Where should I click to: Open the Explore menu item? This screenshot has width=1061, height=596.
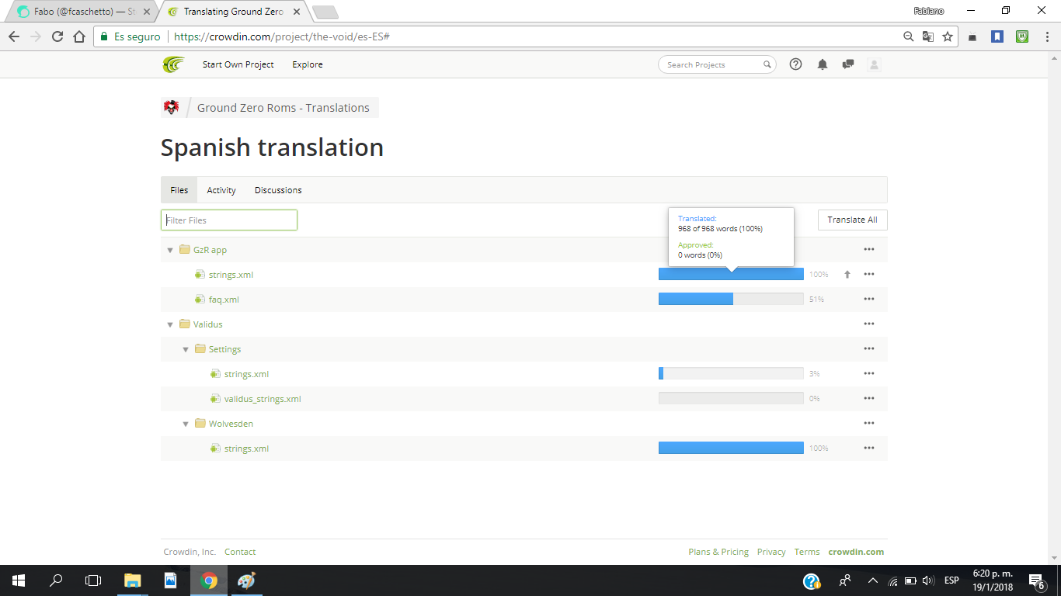tap(308, 64)
